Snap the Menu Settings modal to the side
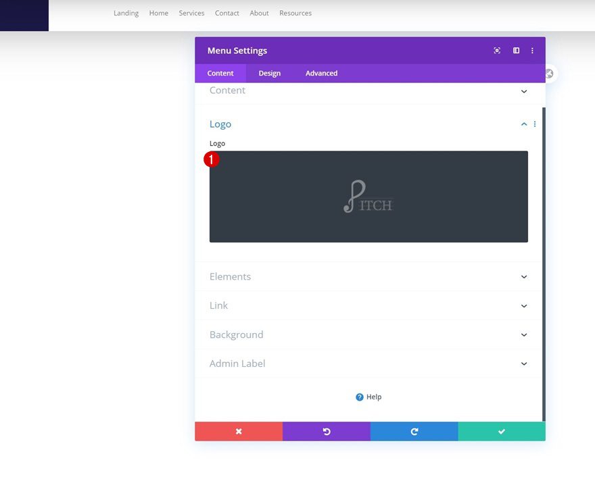This screenshot has width=595, height=479. tap(516, 50)
